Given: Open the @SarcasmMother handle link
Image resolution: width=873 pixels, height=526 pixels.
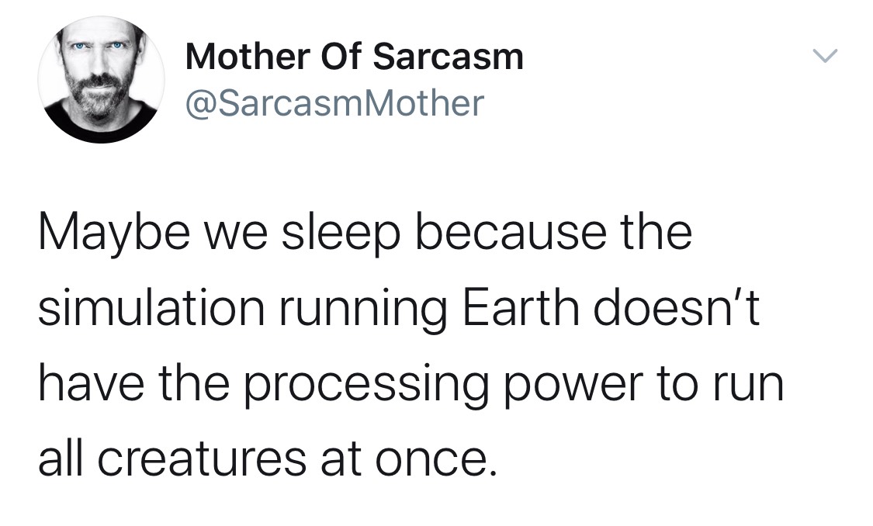Looking at the screenshot, I should pos(334,103).
